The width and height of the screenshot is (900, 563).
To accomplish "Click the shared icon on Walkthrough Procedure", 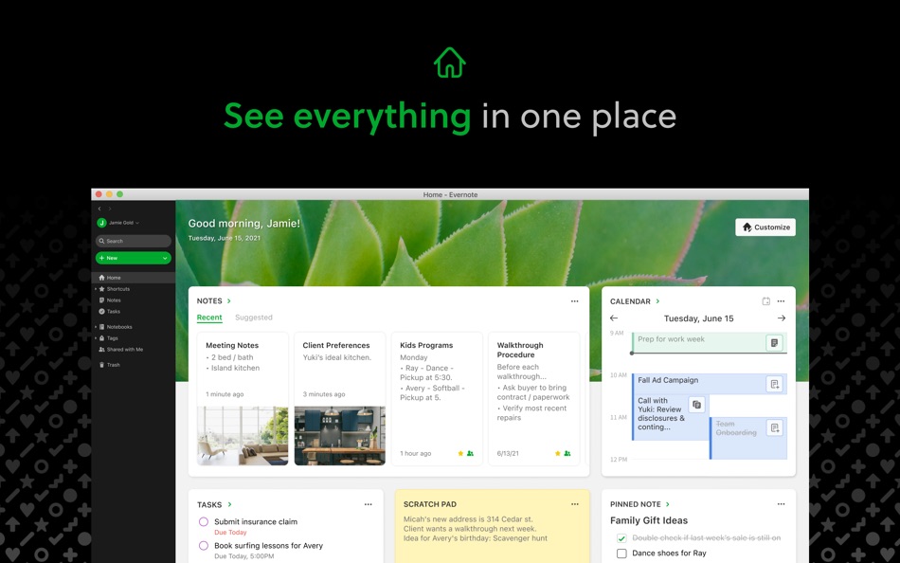I will point(567,453).
